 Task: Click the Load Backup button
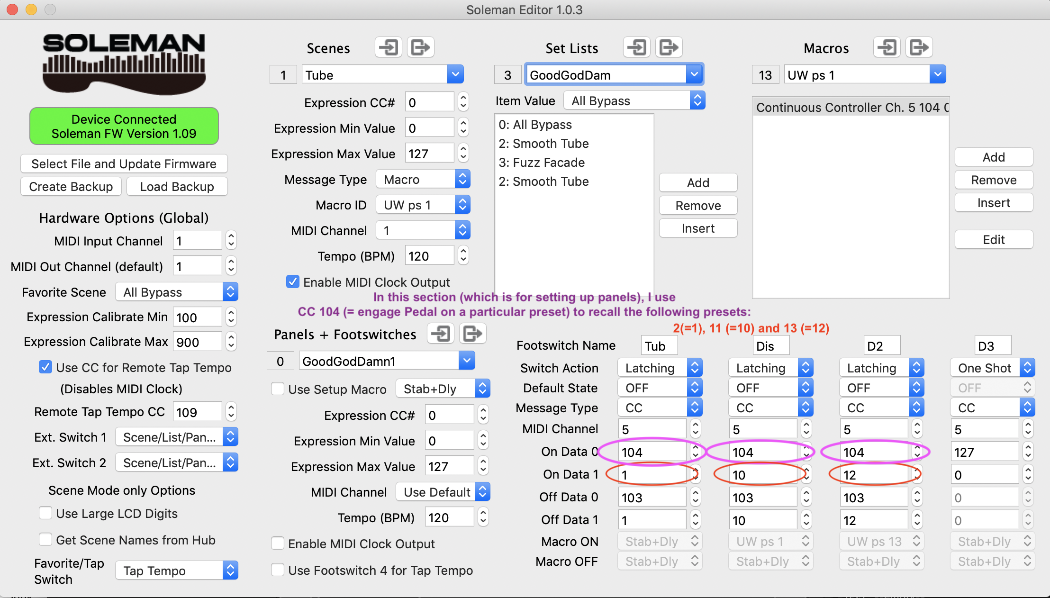[x=177, y=186]
